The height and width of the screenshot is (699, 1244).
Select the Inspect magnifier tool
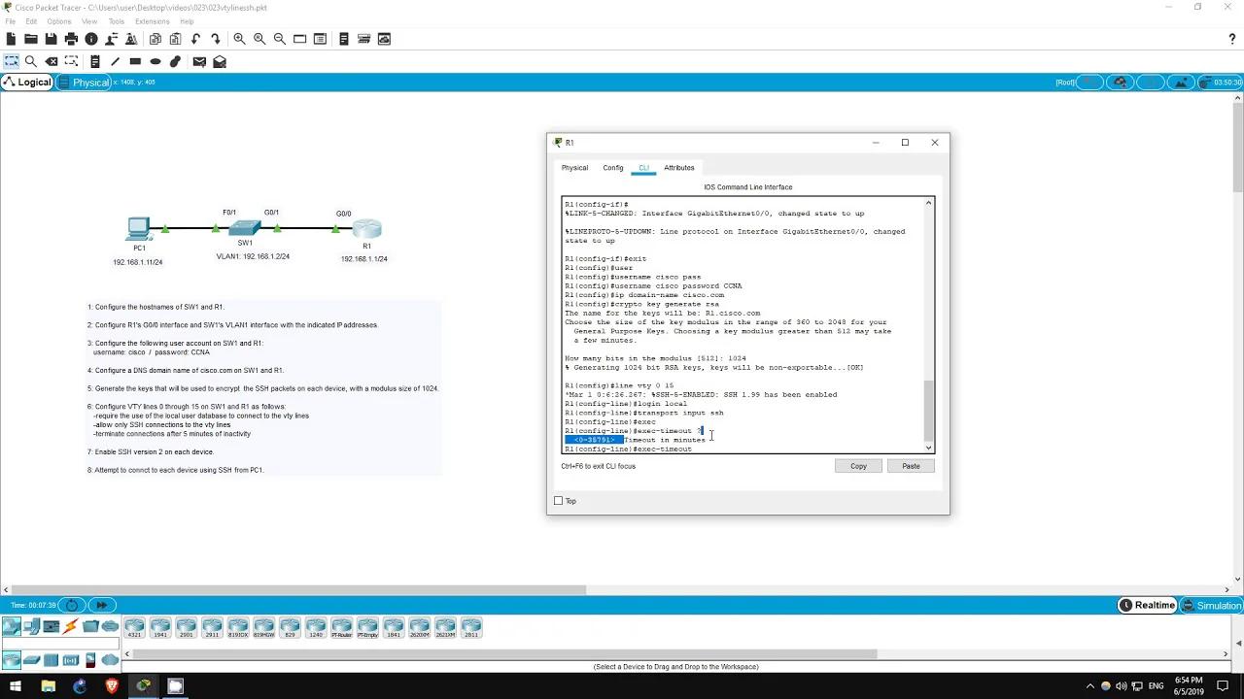29,60
